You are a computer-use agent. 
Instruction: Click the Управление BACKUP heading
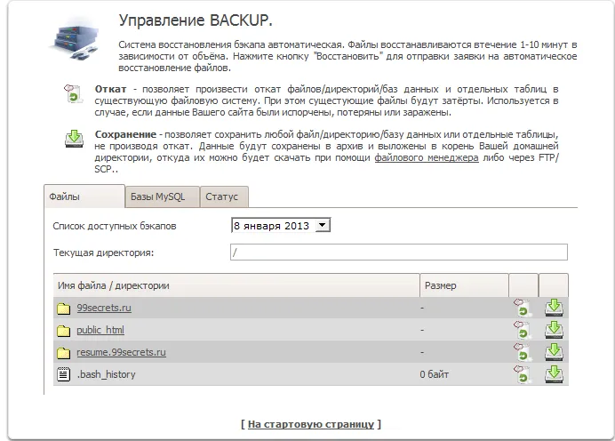point(196,20)
